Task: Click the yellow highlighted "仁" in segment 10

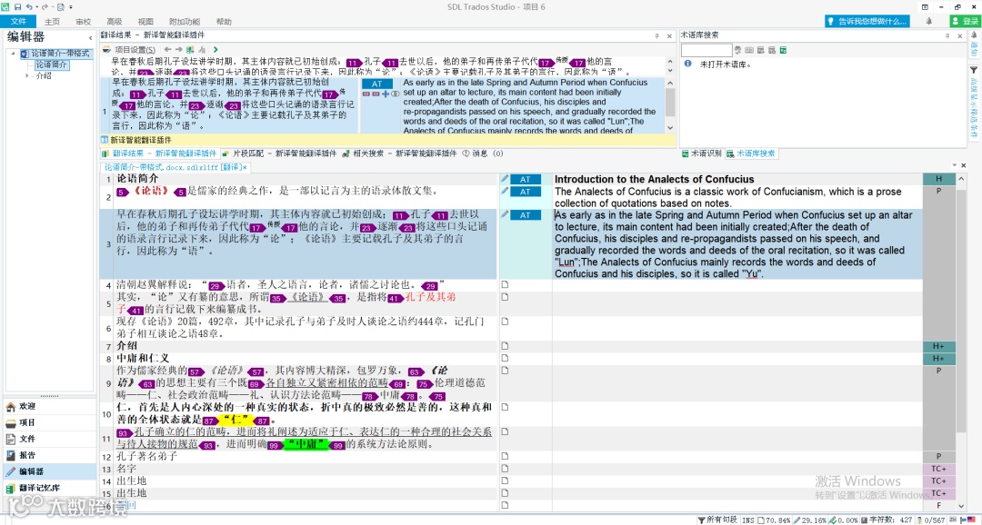Action: click(x=237, y=421)
